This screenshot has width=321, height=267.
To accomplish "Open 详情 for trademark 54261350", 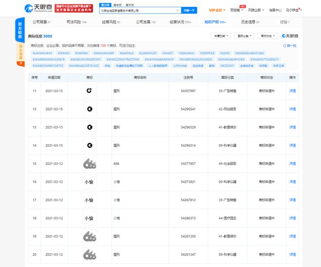I will (292, 236).
